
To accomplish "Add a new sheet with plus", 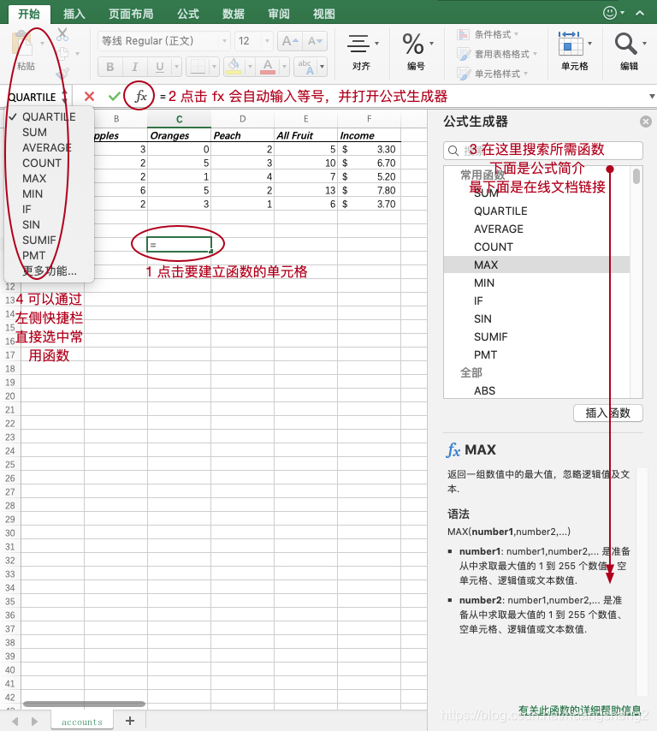I will click(130, 721).
